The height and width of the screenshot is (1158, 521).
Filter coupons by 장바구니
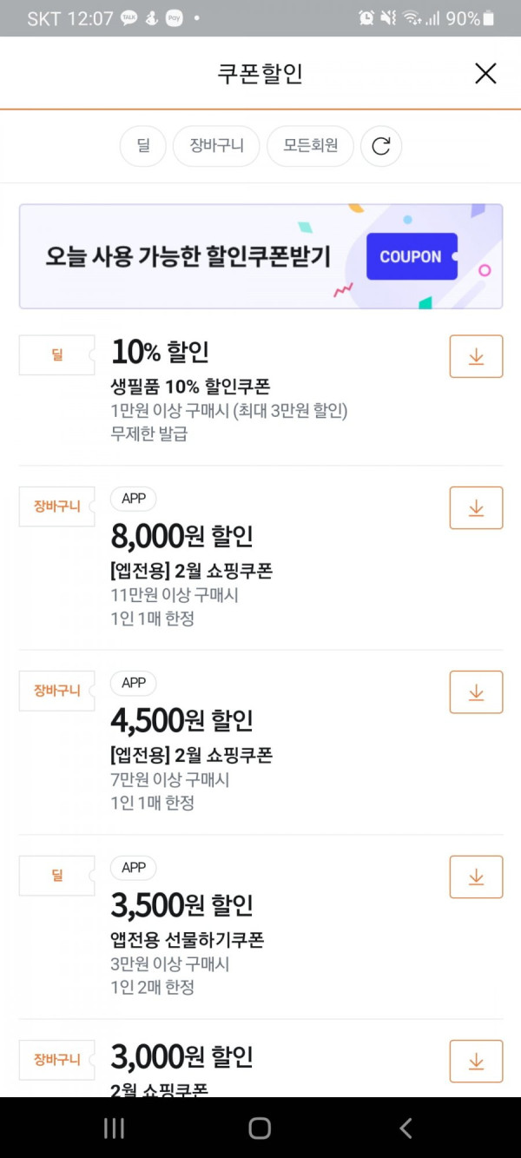click(x=216, y=146)
